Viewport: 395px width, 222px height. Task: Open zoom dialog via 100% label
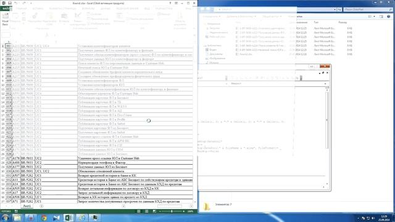190,211
